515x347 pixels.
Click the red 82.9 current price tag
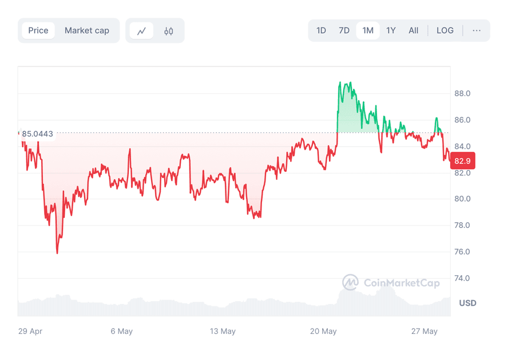462,161
